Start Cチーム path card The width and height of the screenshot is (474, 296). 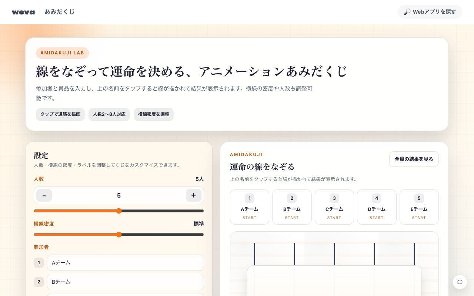(x=334, y=207)
